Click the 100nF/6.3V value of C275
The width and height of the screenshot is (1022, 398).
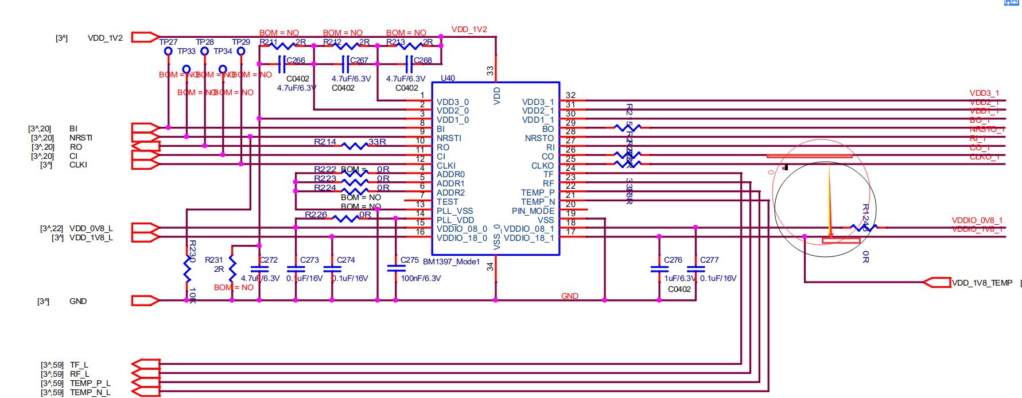[421, 278]
